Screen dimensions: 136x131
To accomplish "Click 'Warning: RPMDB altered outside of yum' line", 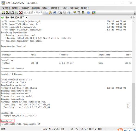I will 23,102.
